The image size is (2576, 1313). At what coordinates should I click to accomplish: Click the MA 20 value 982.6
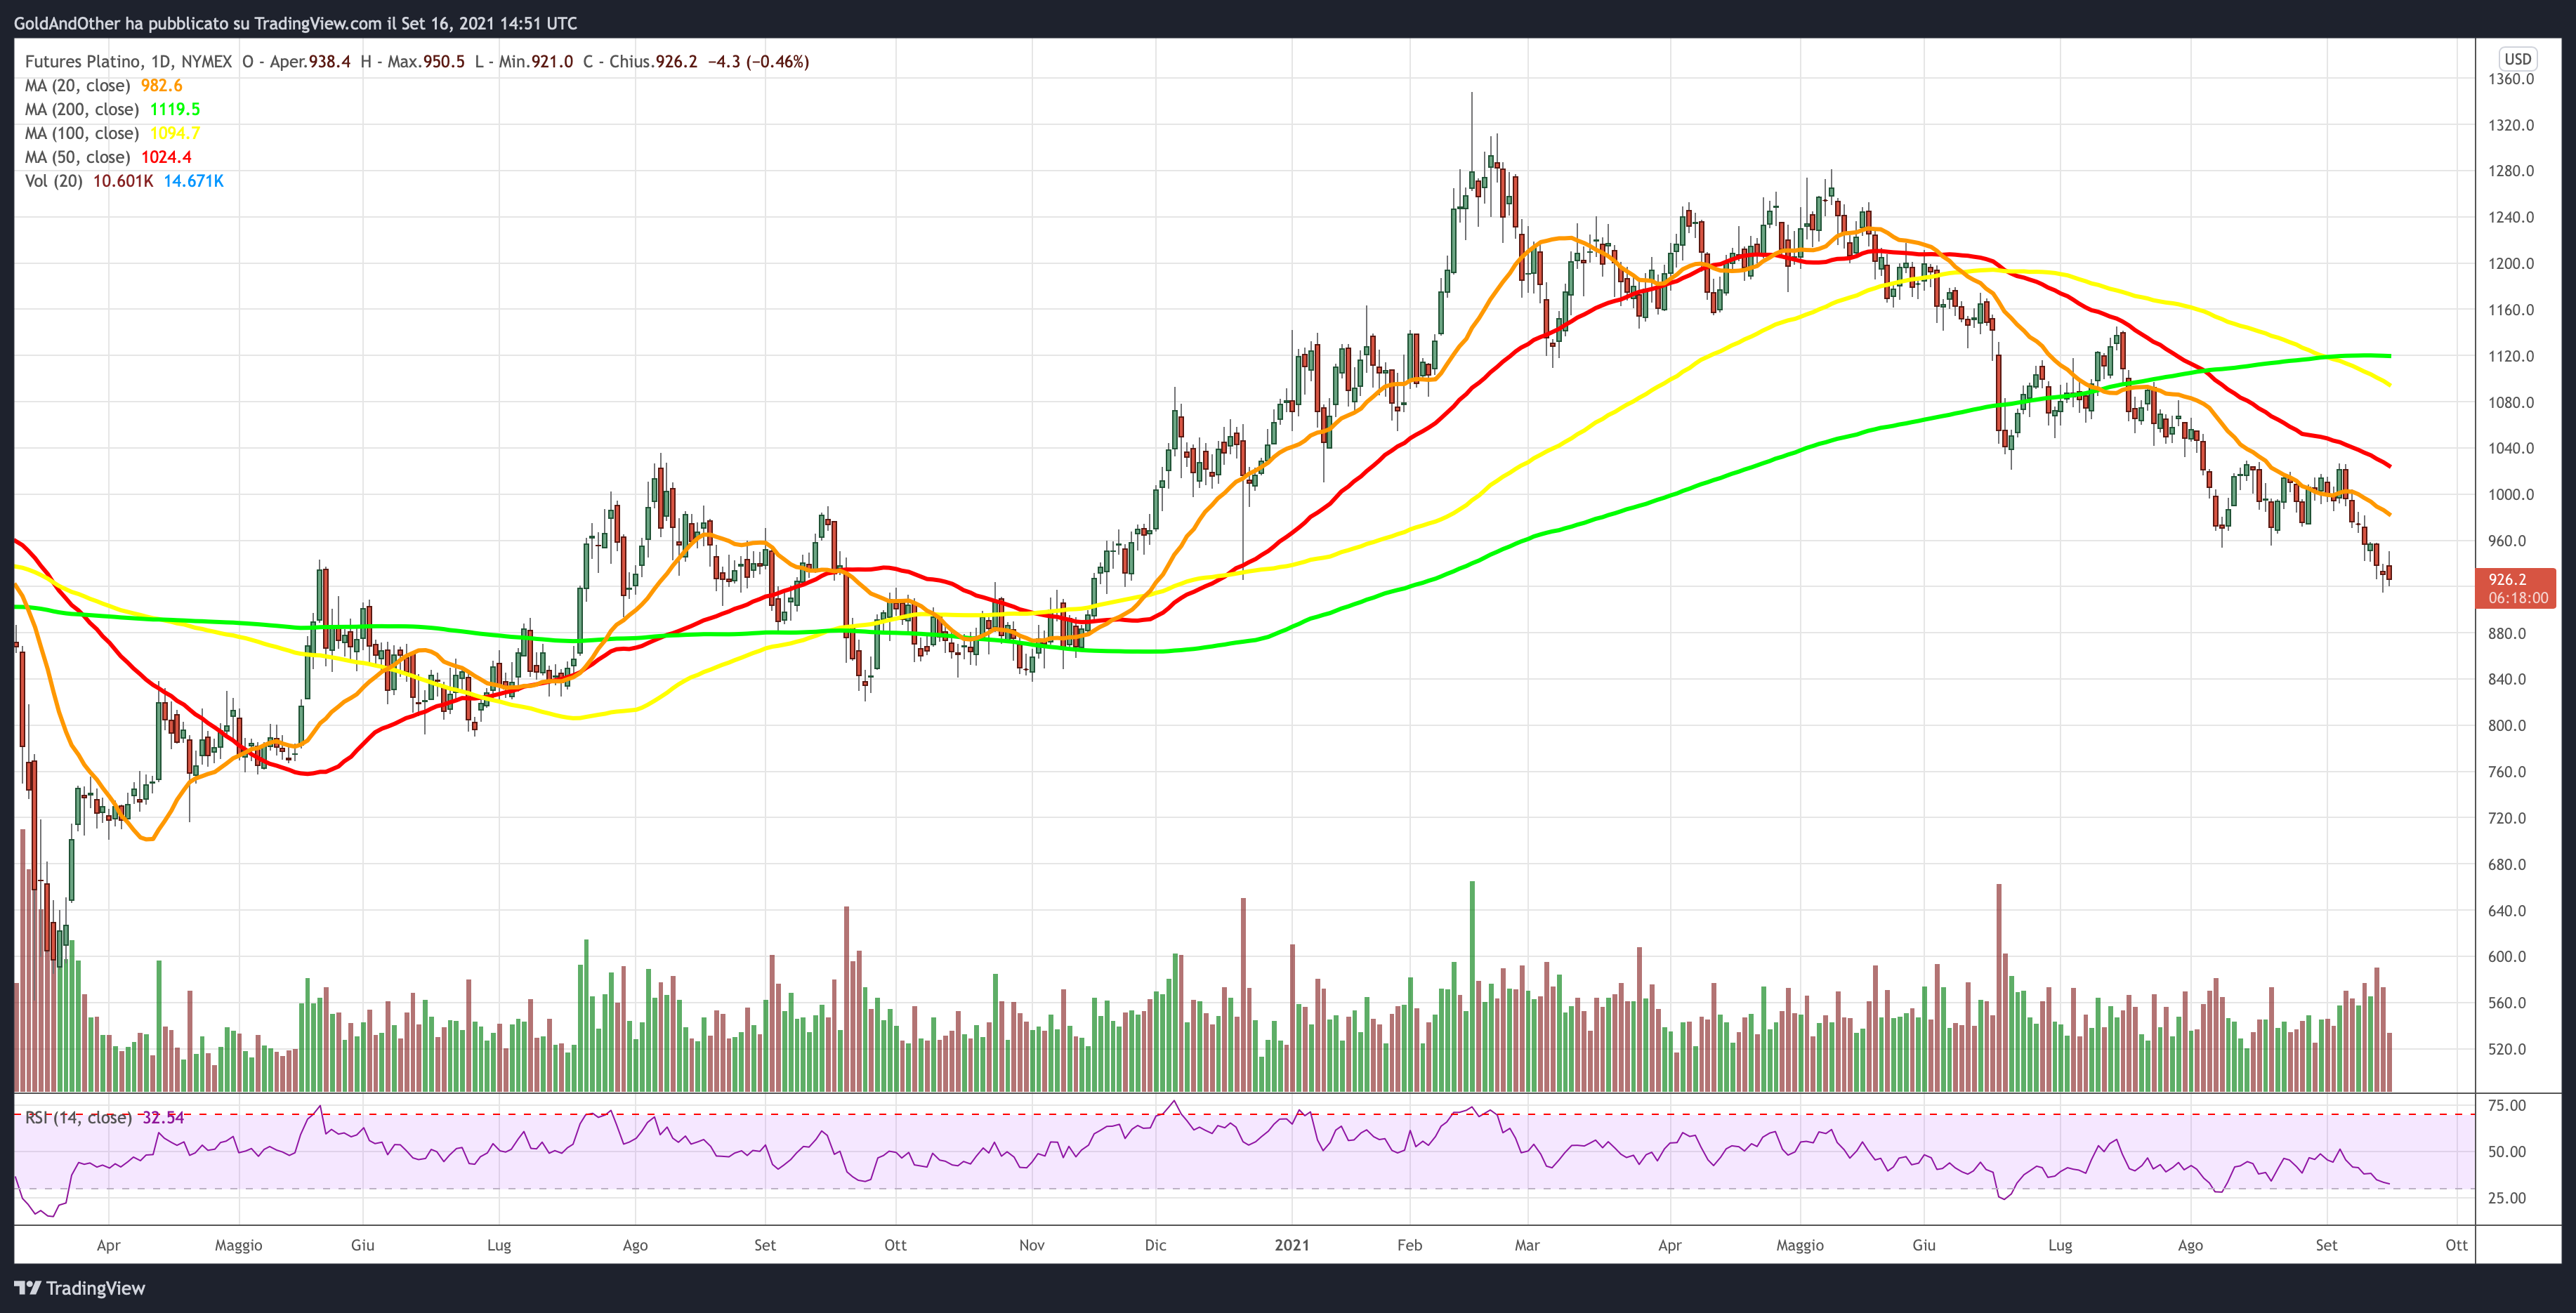coord(161,85)
